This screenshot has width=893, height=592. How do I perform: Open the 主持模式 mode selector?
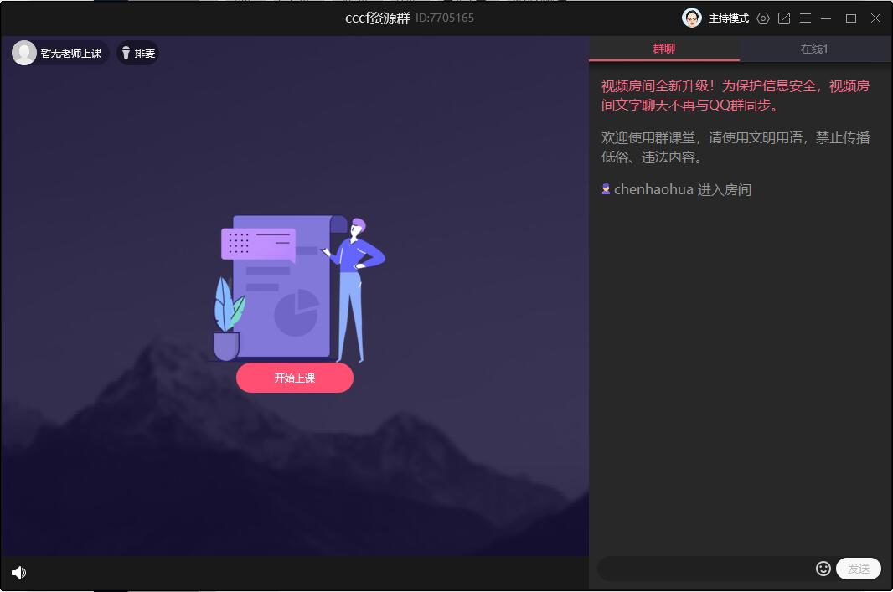click(x=727, y=18)
